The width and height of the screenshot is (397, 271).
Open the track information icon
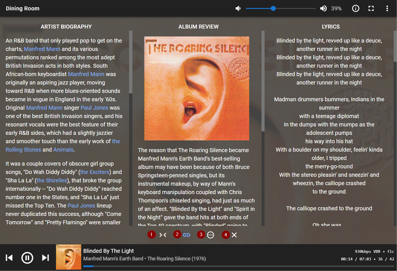point(355,8)
